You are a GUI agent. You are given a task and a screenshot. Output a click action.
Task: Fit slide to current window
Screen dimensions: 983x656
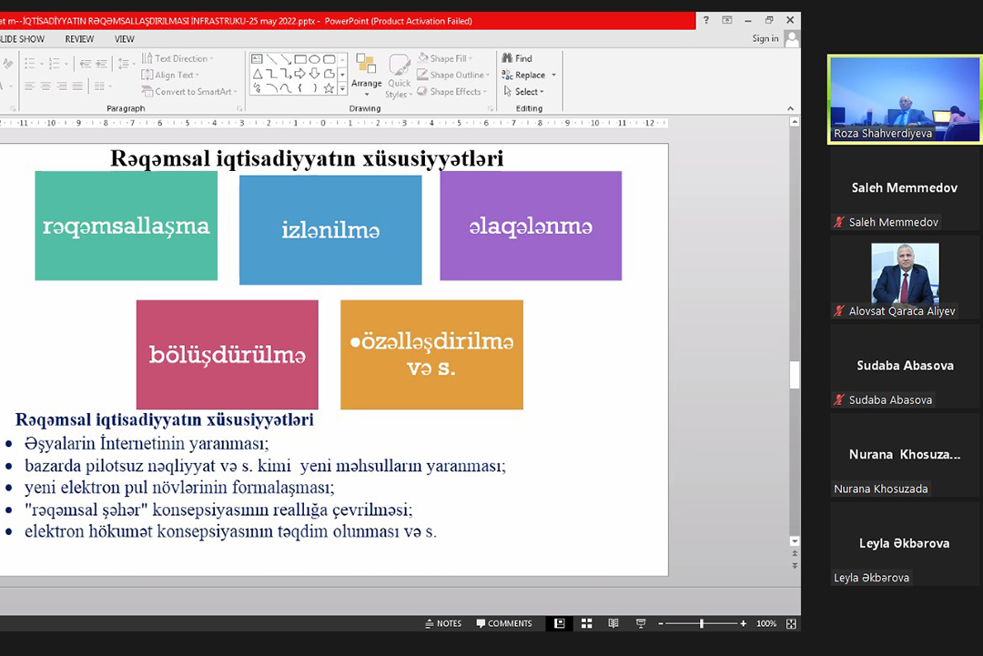click(x=791, y=623)
